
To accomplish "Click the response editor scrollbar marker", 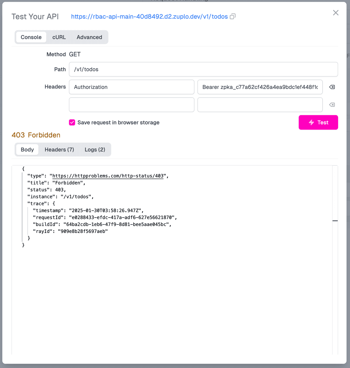I will (335, 221).
